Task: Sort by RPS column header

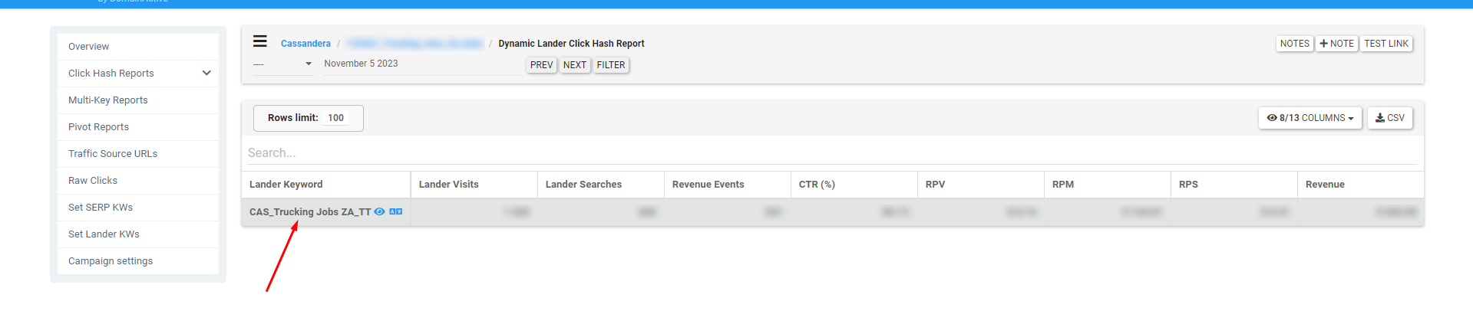Action: coord(1234,185)
